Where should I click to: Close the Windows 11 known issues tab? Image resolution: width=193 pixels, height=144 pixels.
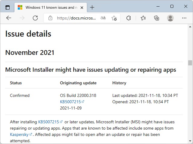tap(82, 8)
